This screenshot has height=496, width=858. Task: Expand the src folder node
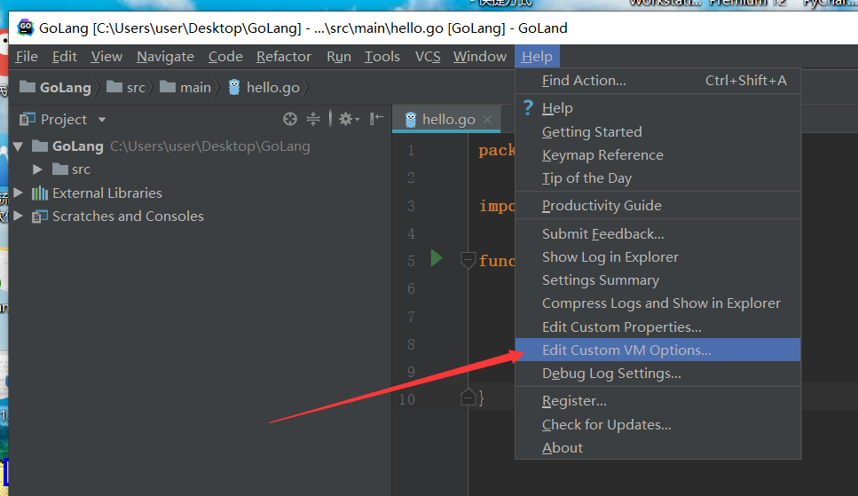click(x=37, y=169)
